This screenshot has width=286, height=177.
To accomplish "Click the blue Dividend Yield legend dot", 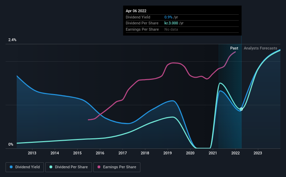I will [11, 167].
